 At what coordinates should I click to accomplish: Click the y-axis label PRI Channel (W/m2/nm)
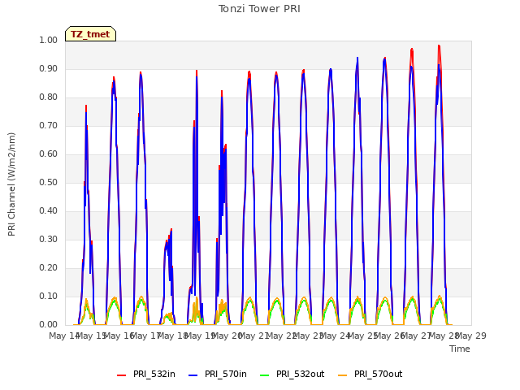11,184
